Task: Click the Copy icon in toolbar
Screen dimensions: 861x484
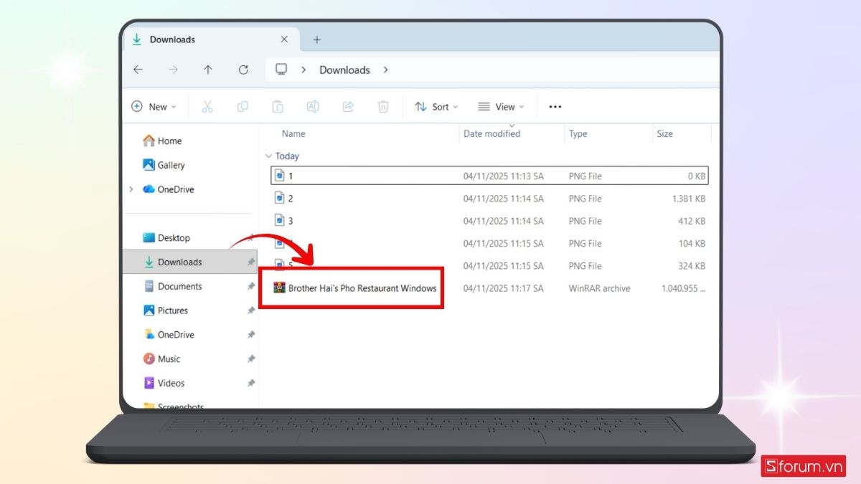Action: (x=243, y=107)
